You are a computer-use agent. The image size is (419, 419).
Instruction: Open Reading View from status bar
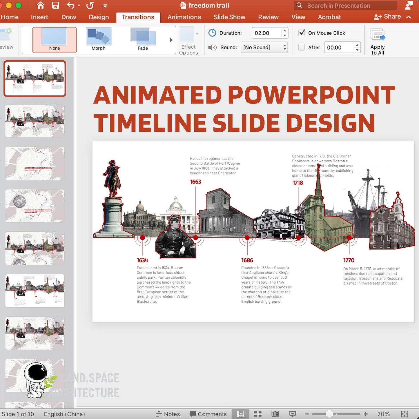tap(275, 414)
